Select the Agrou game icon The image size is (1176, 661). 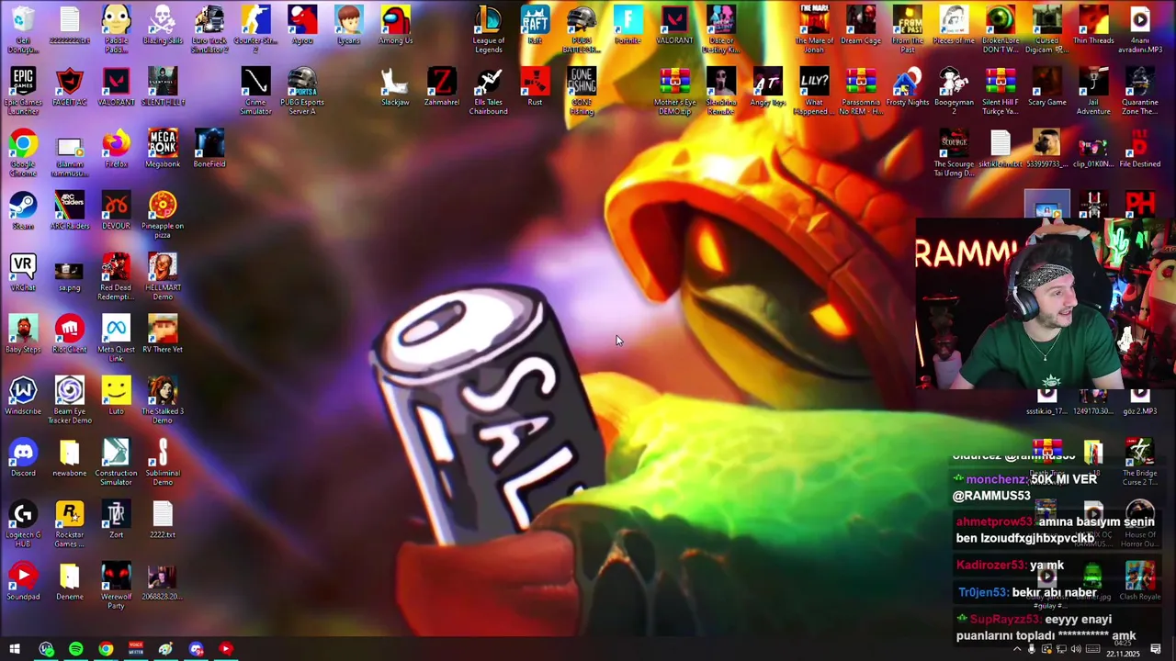pyautogui.click(x=302, y=25)
